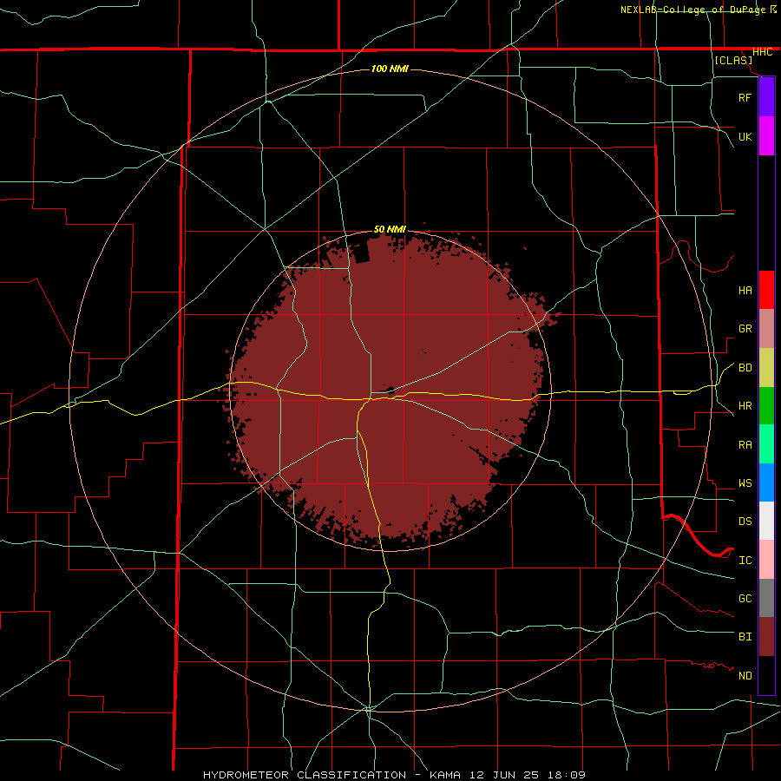The width and height of the screenshot is (781, 781).
Task: Click the magenta UK legend swatch
Action: [766, 136]
